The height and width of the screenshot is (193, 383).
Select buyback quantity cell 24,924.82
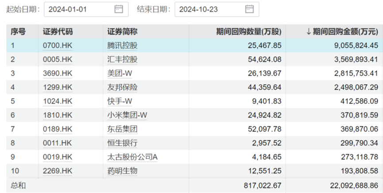pyautogui.click(x=264, y=115)
